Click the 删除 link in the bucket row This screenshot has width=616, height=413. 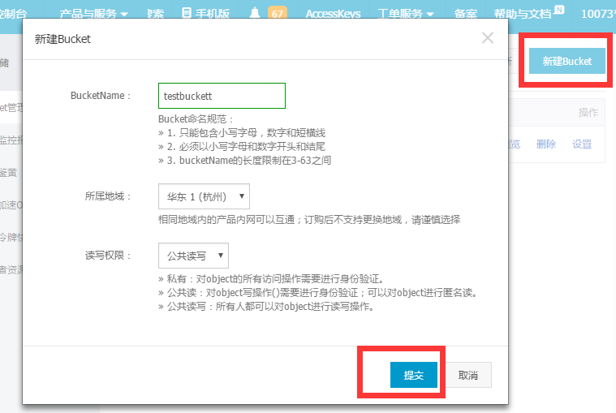pyautogui.click(x=546, y=144)
